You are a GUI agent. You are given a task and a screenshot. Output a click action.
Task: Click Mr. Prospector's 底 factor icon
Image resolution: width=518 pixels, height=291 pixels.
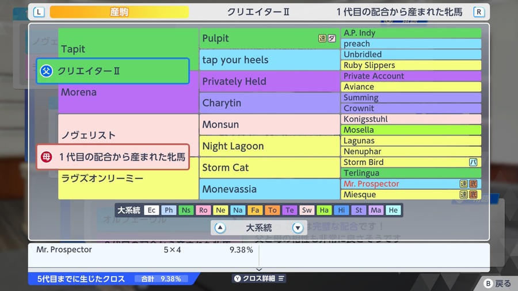pos(473,184)
